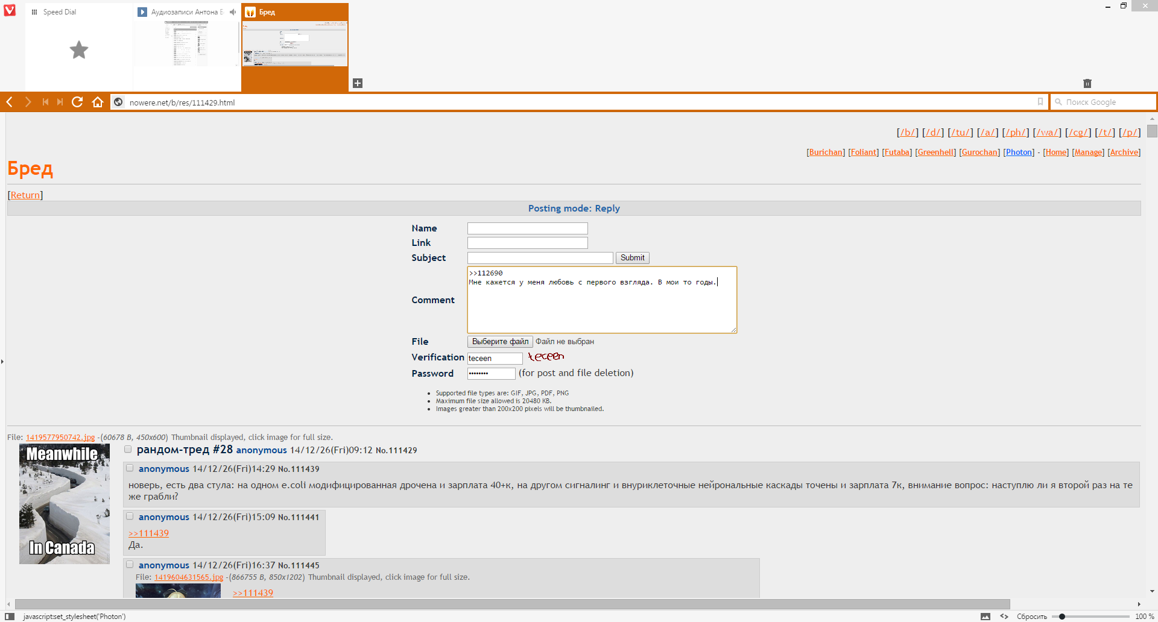Open the /cg/ board link
The height and width of the screenshot is (622, 1158).
pyautogui.click(x=1078, y=133)
